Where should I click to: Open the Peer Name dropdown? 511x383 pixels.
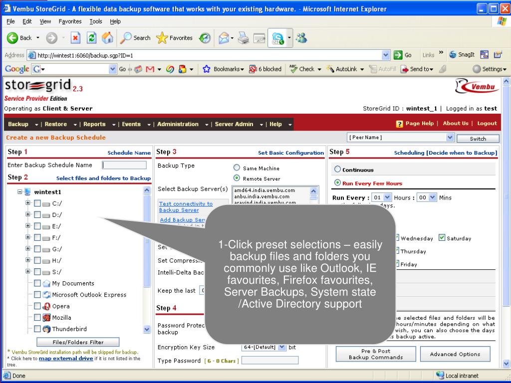coord(450,138)
